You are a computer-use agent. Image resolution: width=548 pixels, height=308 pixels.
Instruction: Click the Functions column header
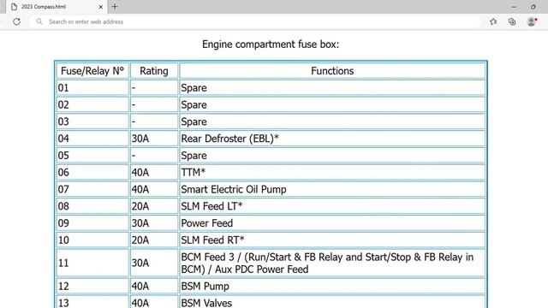[x=332, y=71]
